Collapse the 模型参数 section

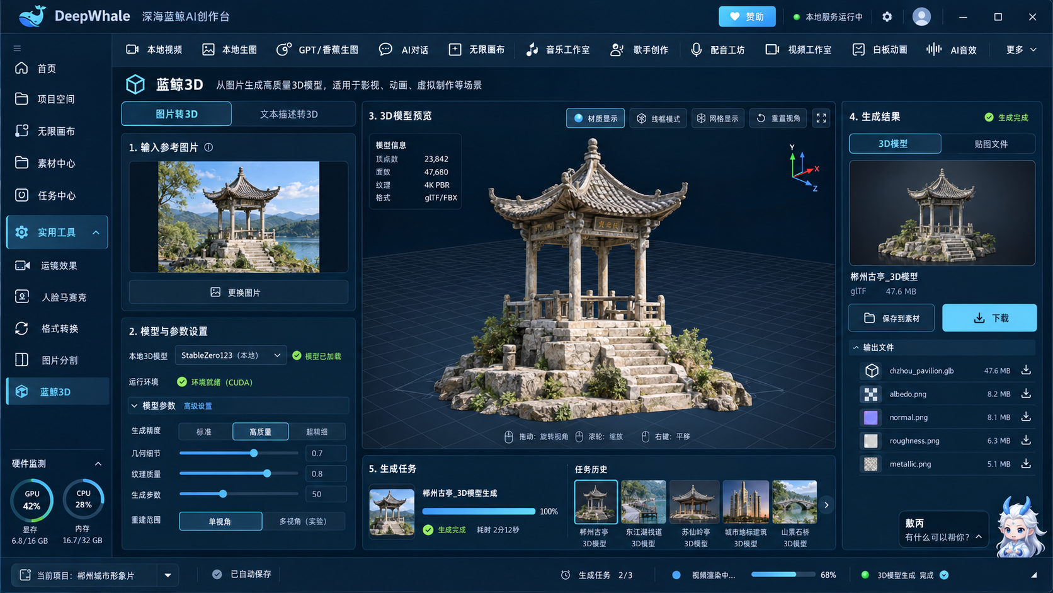click(134, 406)
